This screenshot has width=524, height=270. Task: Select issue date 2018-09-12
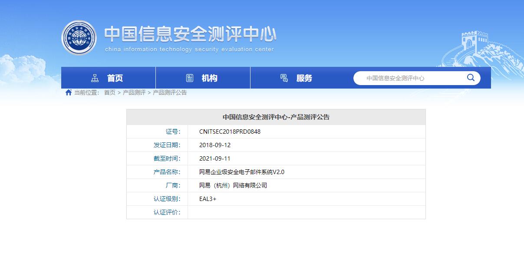click(215, 145)
